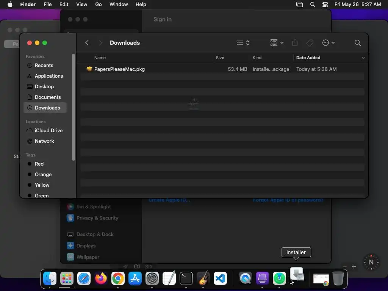The image size is (388, 291).
Task: Select the PapersPleaseMac.pkg file
Action: tap(222, 69)
